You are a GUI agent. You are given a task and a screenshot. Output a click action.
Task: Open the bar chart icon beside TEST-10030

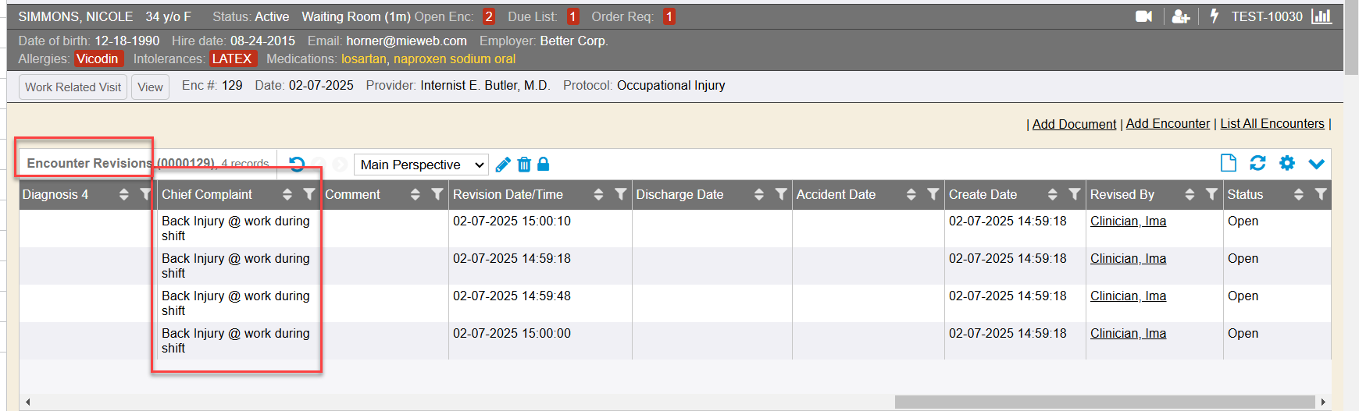tap(1322, 16)
